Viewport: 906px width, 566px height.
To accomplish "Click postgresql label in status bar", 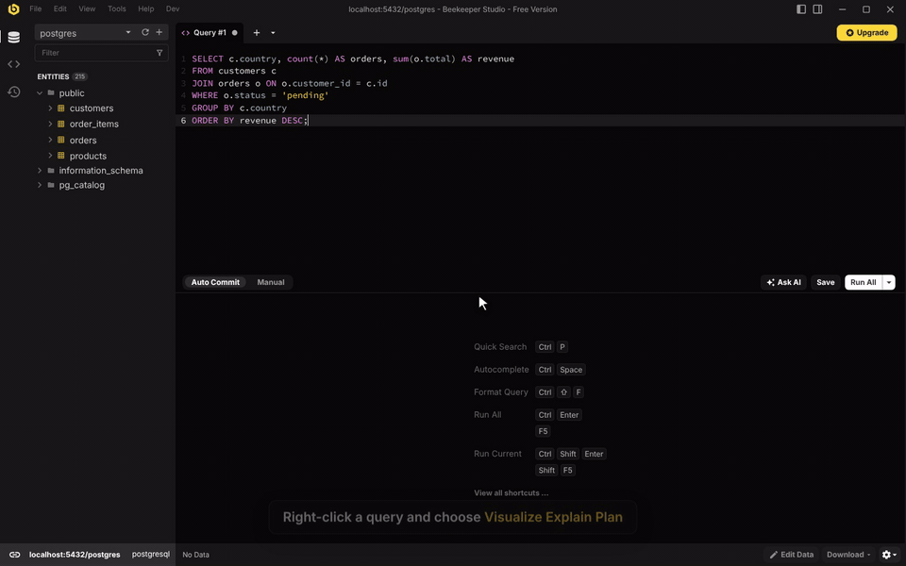I will click(151, 554).
